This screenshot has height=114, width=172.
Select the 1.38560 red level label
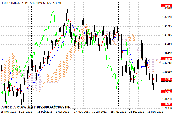pyautogui.click(x=167, y=59)
